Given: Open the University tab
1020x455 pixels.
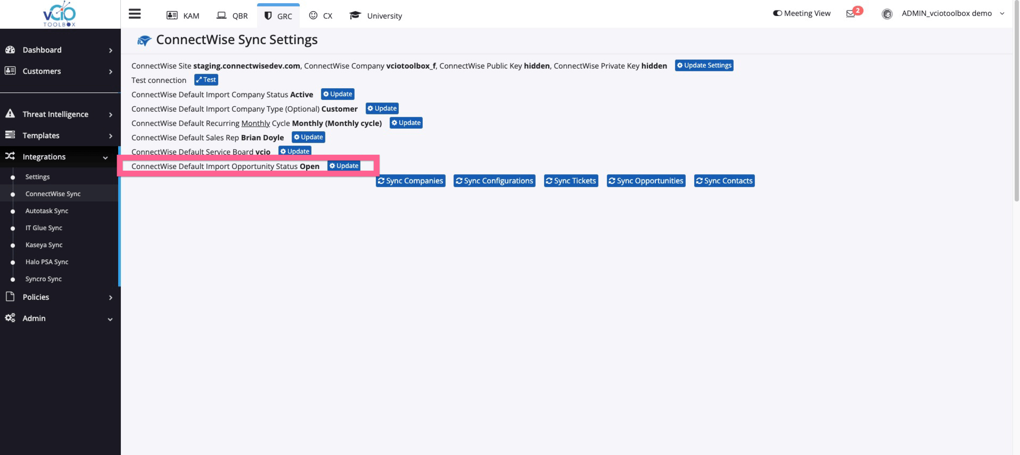Looking at the screenshot, I should pos(375,15).
